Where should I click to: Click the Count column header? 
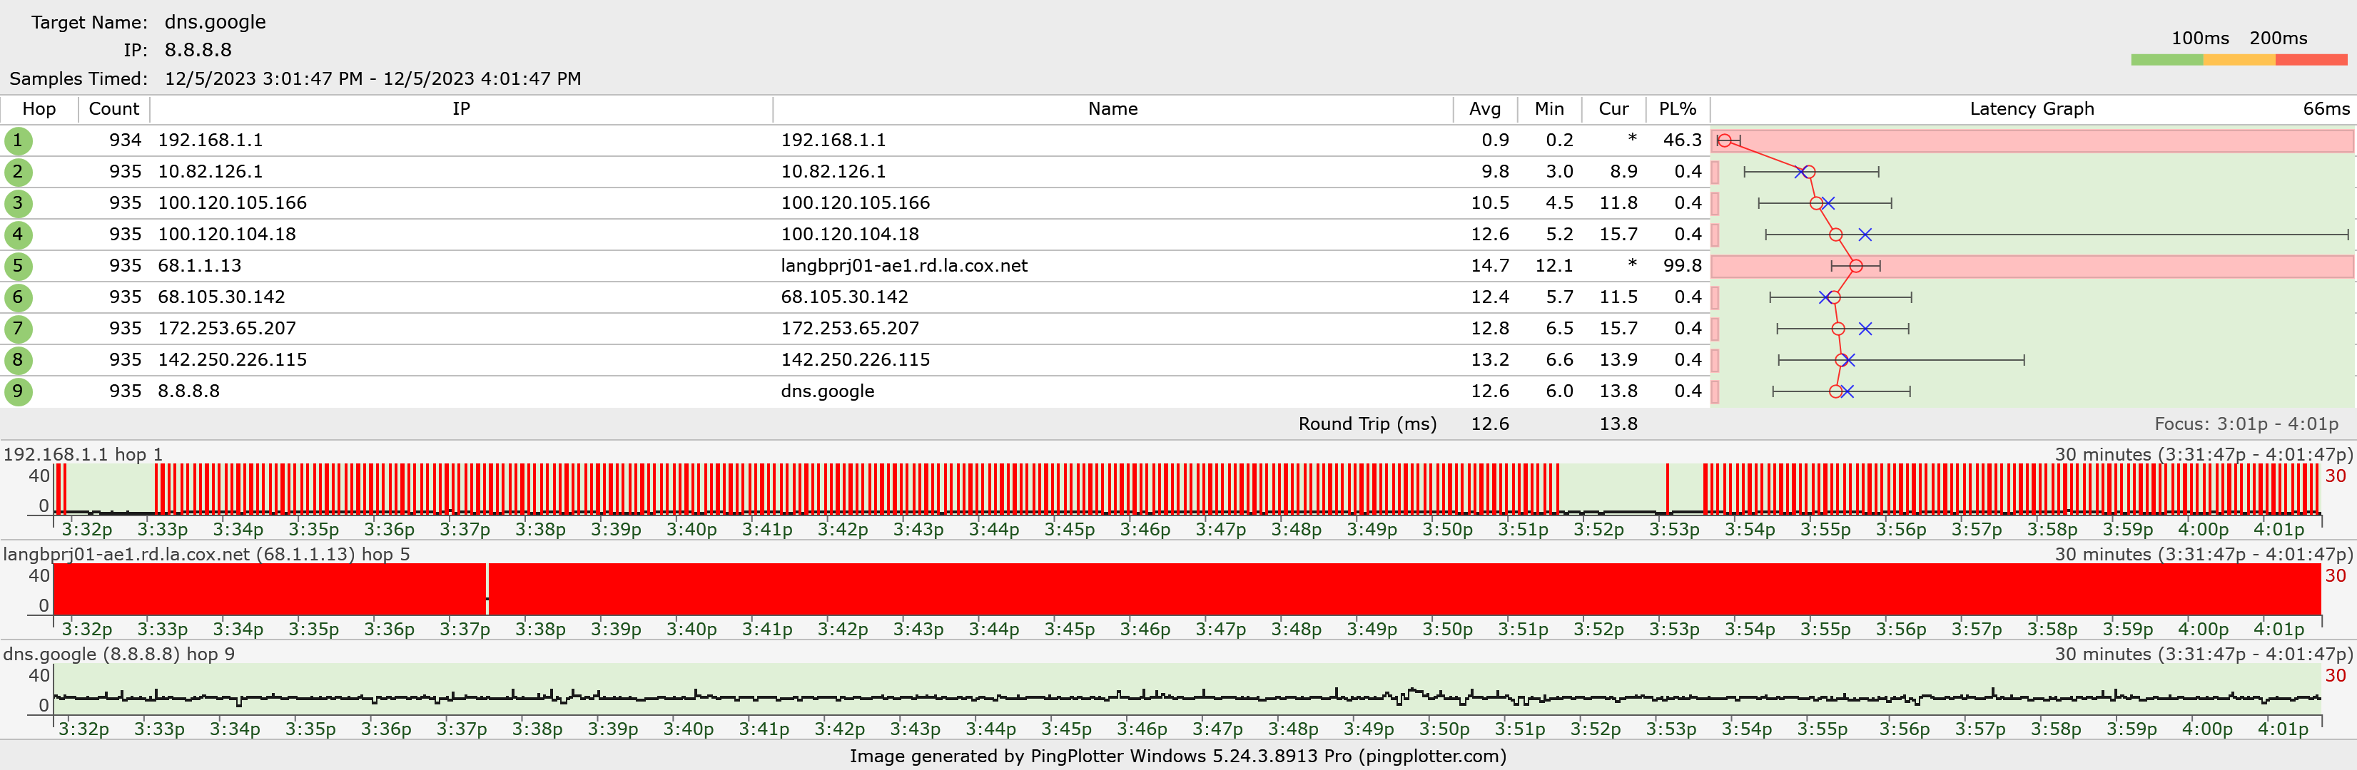tap(113, 109)
